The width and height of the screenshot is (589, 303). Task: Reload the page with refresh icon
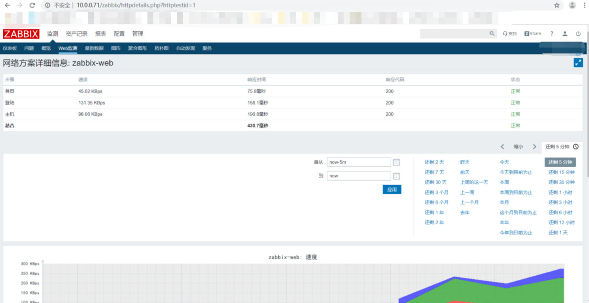click(x=33, y=5)
